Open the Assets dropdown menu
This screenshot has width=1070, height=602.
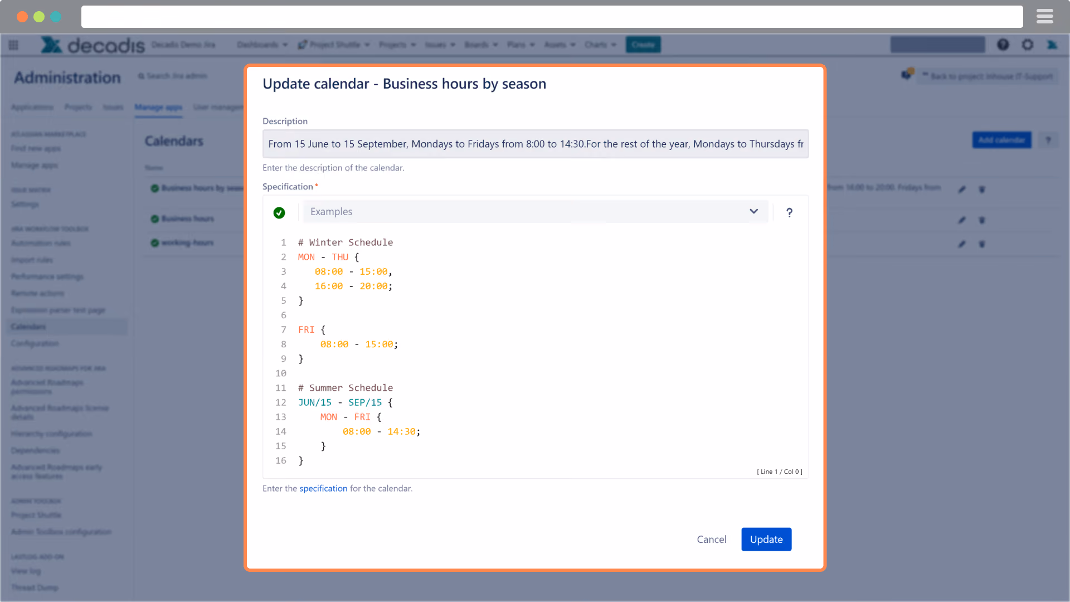tap(560, 45)
